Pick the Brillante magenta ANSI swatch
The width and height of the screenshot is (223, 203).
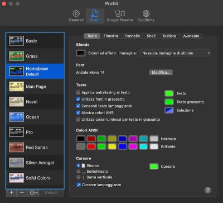coord(133,147)
